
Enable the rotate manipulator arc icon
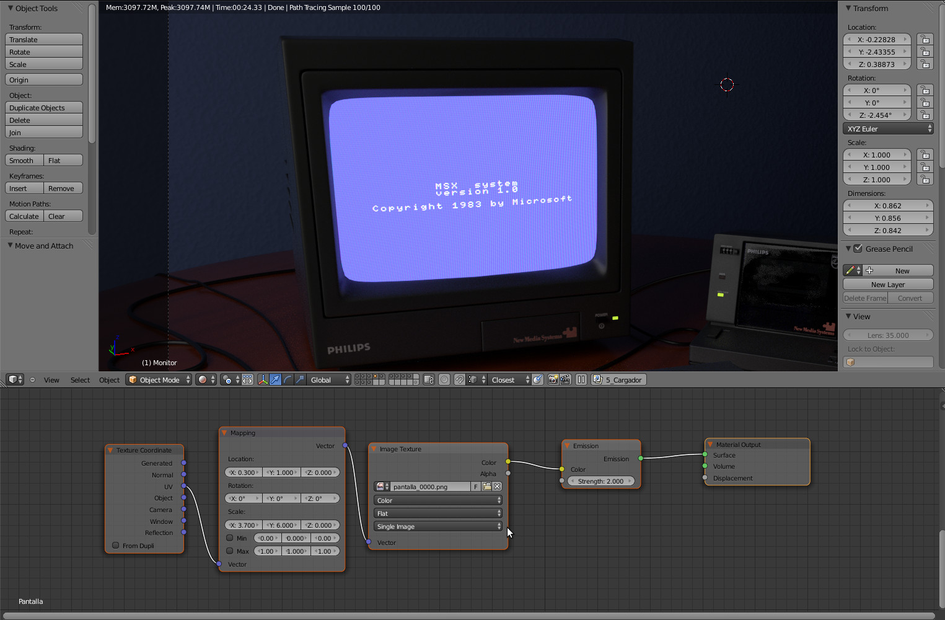(x=288, y=379)
